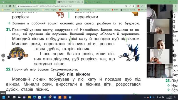Viewport: 178px width, 100px height.
Task: Open the Chrome three-dot menu
Action: point(175,6)
